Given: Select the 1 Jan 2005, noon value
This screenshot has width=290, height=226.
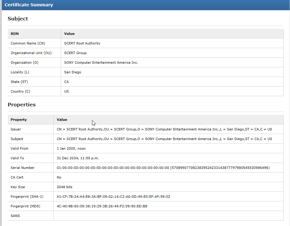Looking at the screenshot, I should 71,148.
